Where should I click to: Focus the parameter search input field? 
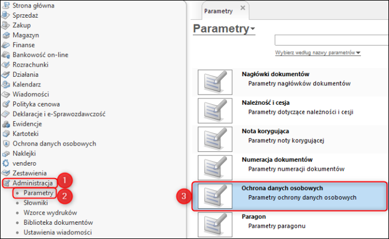[331, 40]
